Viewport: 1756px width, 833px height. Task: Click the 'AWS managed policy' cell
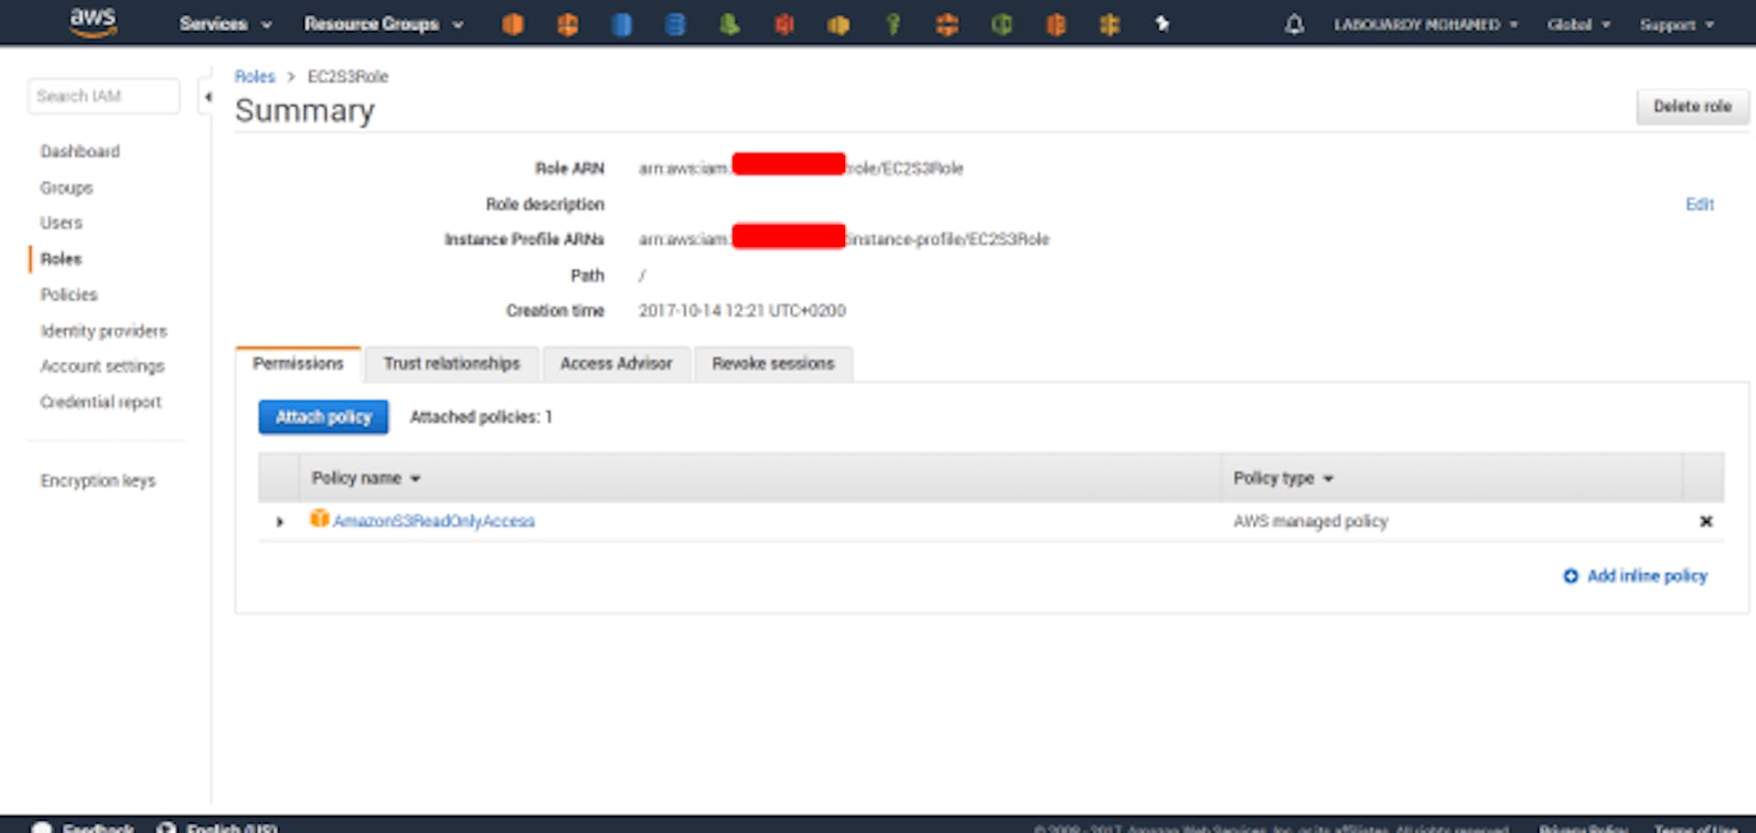(1311, 521)
